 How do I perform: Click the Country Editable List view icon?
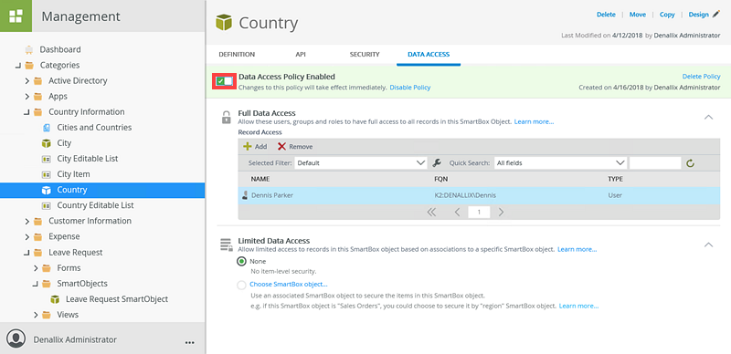[x=47, y=205]
